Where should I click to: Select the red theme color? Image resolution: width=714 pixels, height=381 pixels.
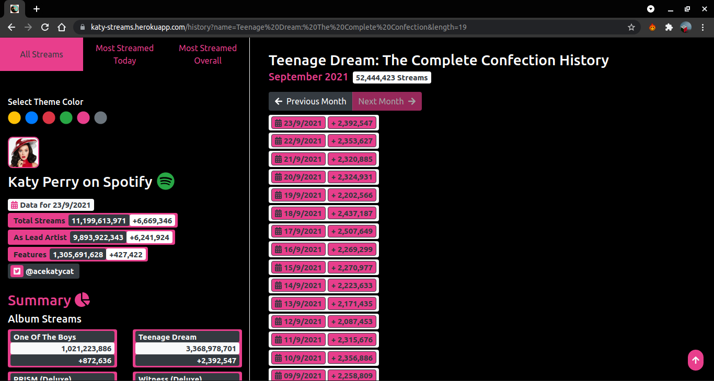coord(49,118)
